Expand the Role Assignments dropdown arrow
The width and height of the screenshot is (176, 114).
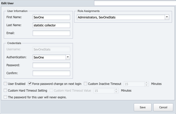[167, 17]
